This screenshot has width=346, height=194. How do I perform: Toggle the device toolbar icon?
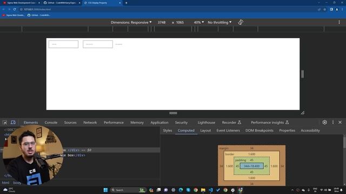pos(13,122)
